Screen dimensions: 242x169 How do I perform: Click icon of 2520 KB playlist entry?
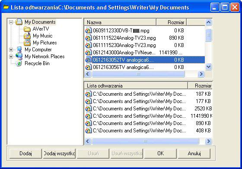click(x=88, y=109)
